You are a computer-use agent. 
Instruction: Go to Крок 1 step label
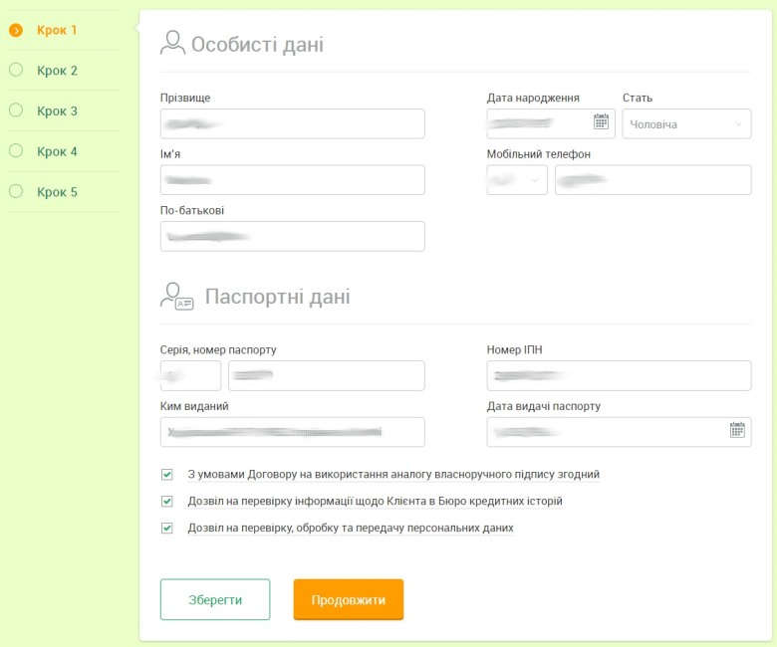point(57,30)
